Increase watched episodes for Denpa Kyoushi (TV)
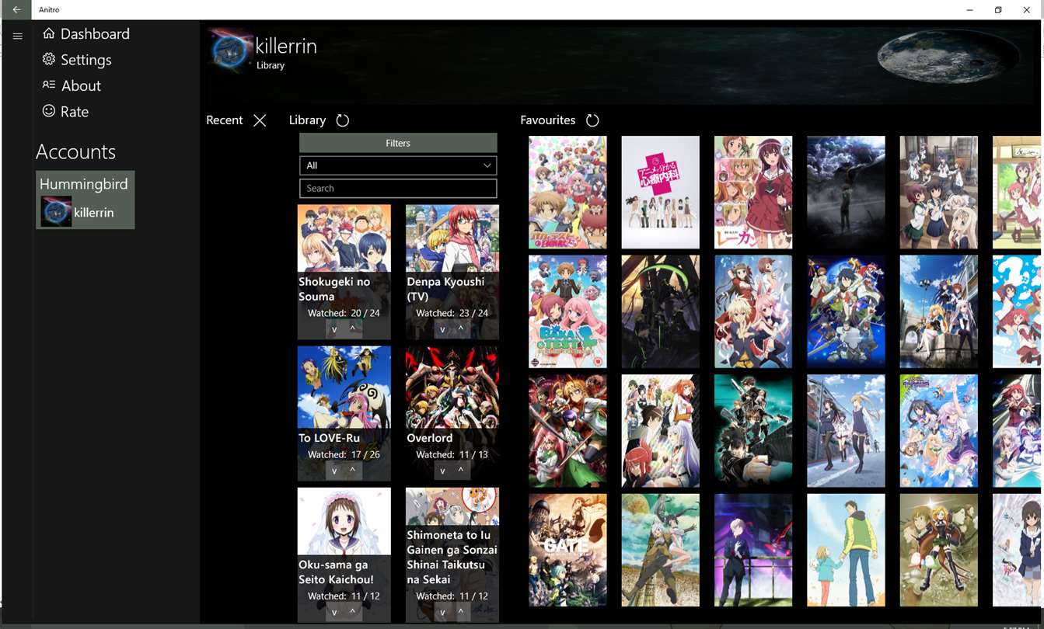Viewport: 1044px width, 629px height. coord(461,329)
